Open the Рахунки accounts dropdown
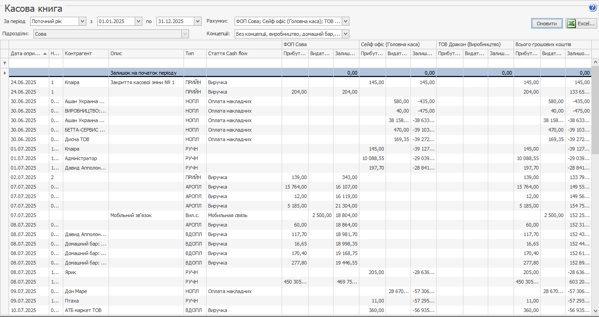The height and width of the screenshot is (317, 599). (345, 21)
